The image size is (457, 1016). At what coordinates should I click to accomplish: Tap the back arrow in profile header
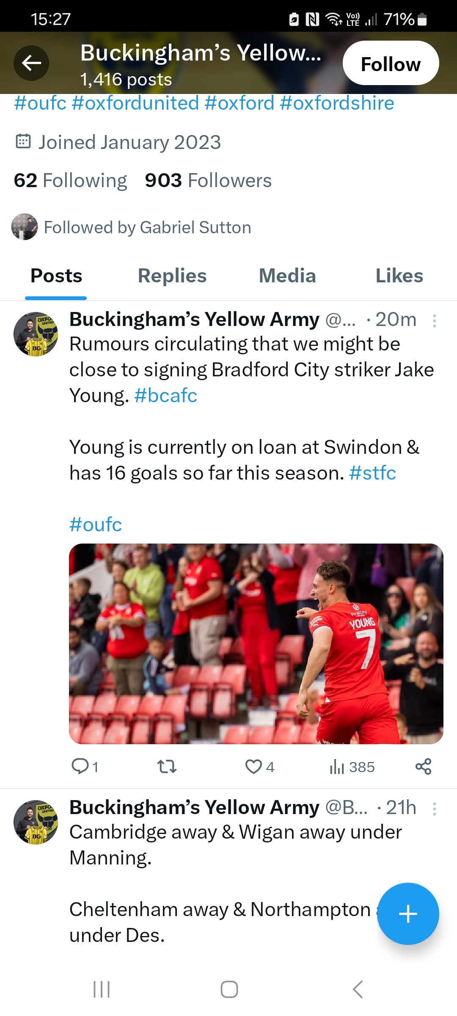click(x=31, y=63)
